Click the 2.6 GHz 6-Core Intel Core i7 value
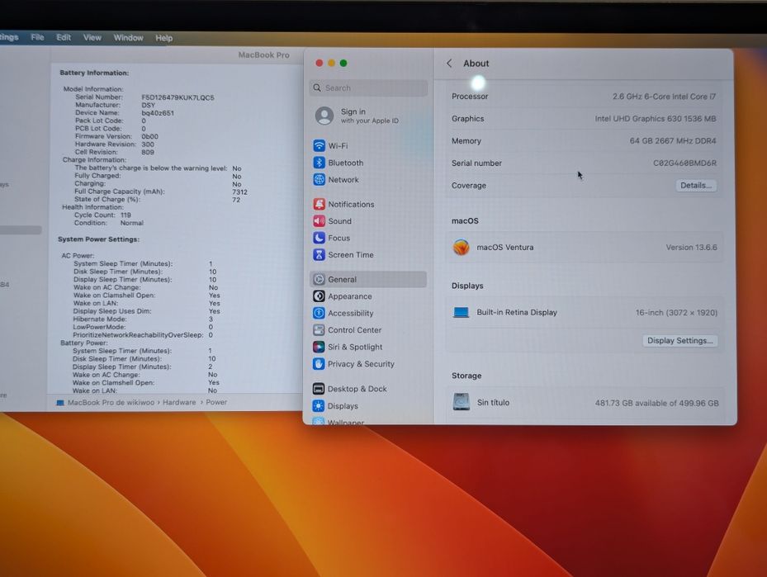The image size is (767, 577). coord(664,97)
